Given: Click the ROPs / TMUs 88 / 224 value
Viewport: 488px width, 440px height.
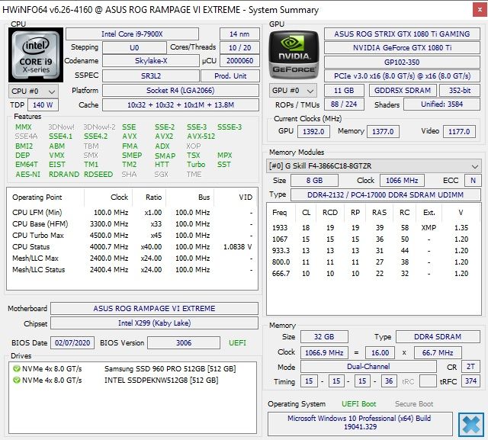Looking at the screenshot, I should [x=344, y=104].
